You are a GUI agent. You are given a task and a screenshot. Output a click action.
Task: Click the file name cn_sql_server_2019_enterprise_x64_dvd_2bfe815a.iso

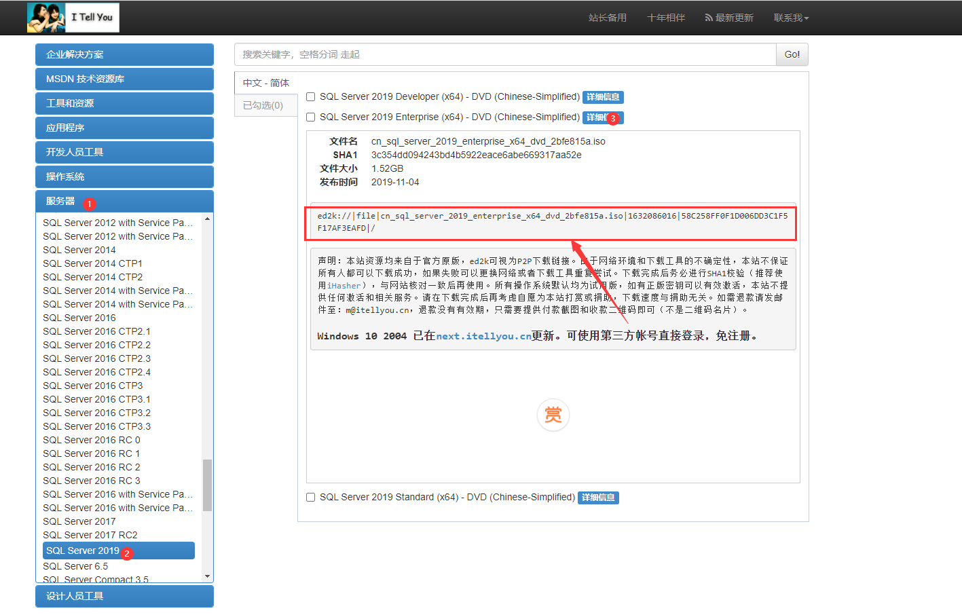click(x=488, y=141)
